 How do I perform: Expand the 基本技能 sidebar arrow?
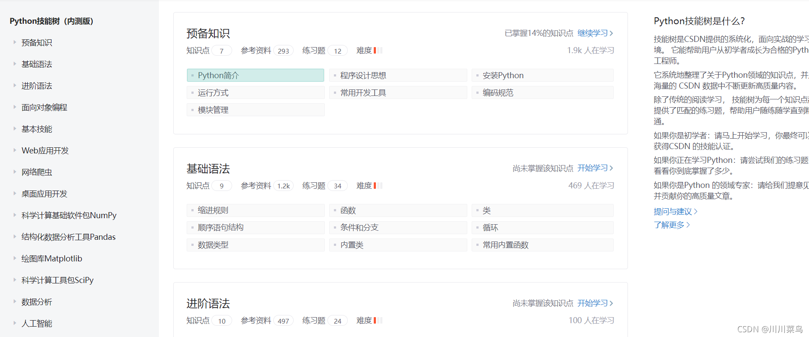[x=15, y=129]
